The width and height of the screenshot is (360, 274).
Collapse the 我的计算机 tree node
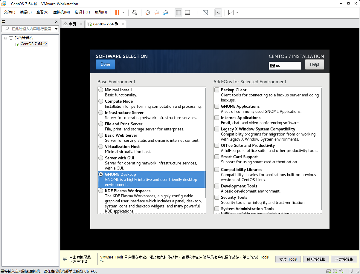coord(5,38)
